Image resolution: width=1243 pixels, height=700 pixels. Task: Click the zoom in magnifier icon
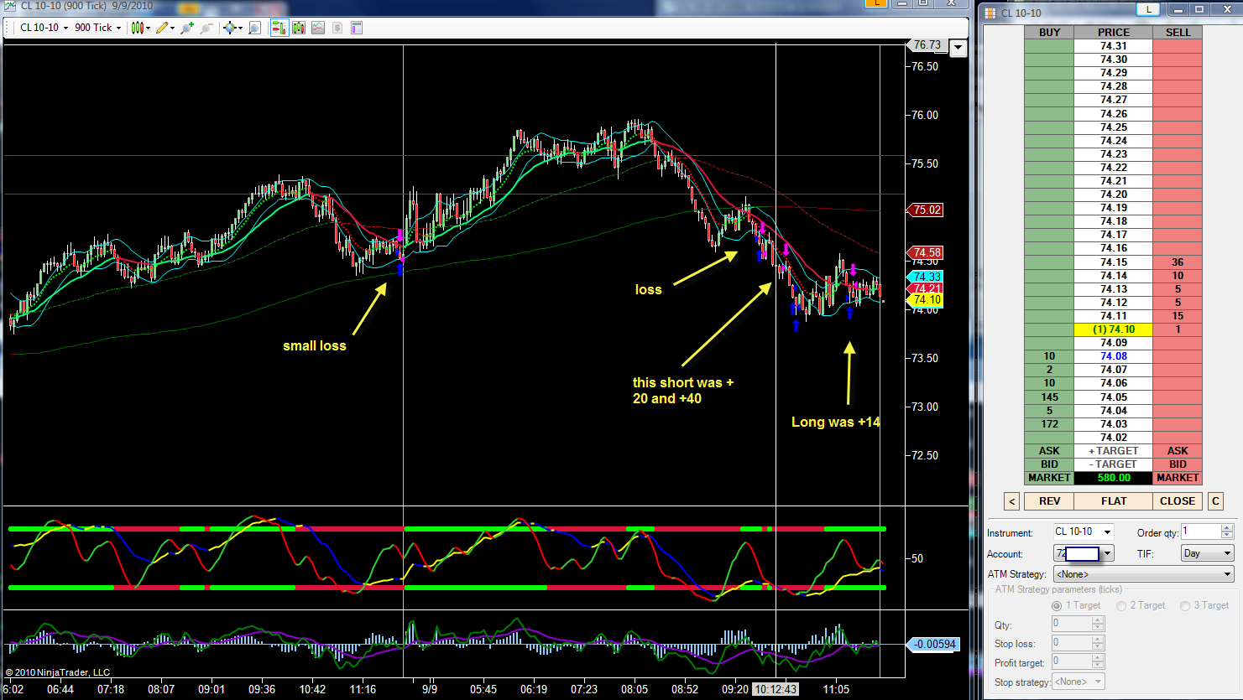(186, 28)
